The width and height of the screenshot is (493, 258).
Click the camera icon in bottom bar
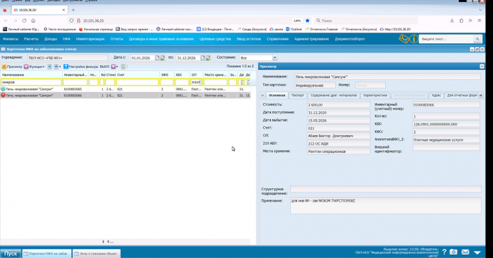coord(453,252)
